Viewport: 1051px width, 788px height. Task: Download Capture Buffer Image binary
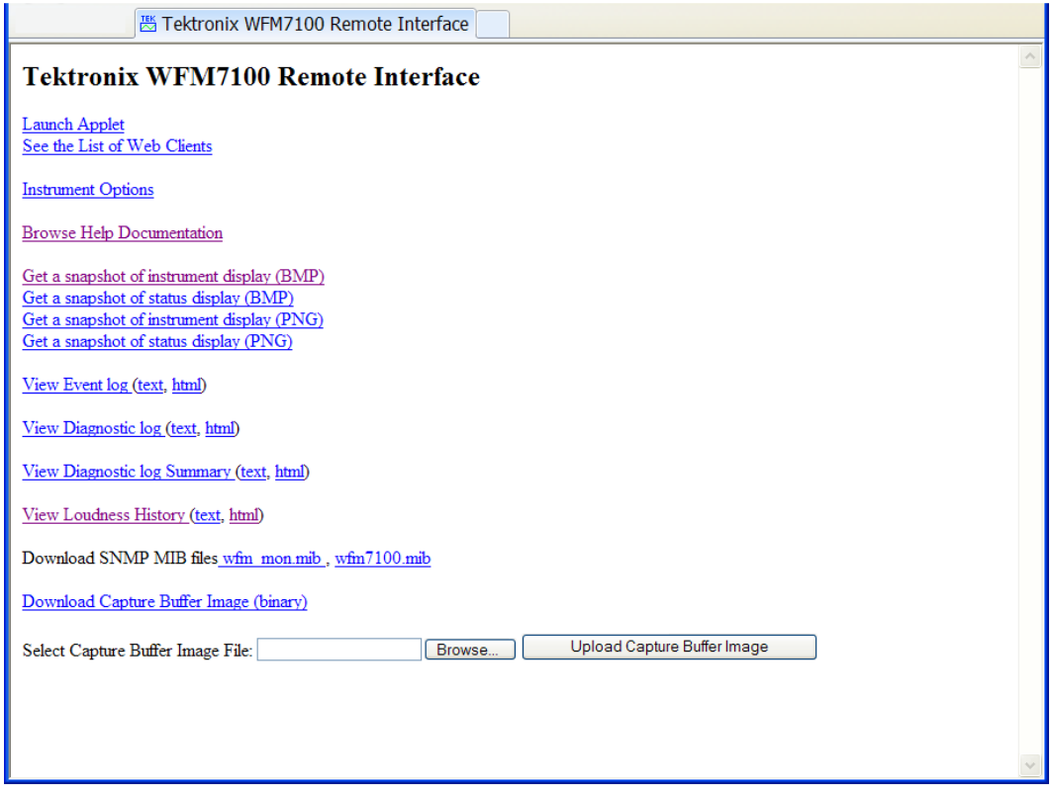tap(165, 602)
